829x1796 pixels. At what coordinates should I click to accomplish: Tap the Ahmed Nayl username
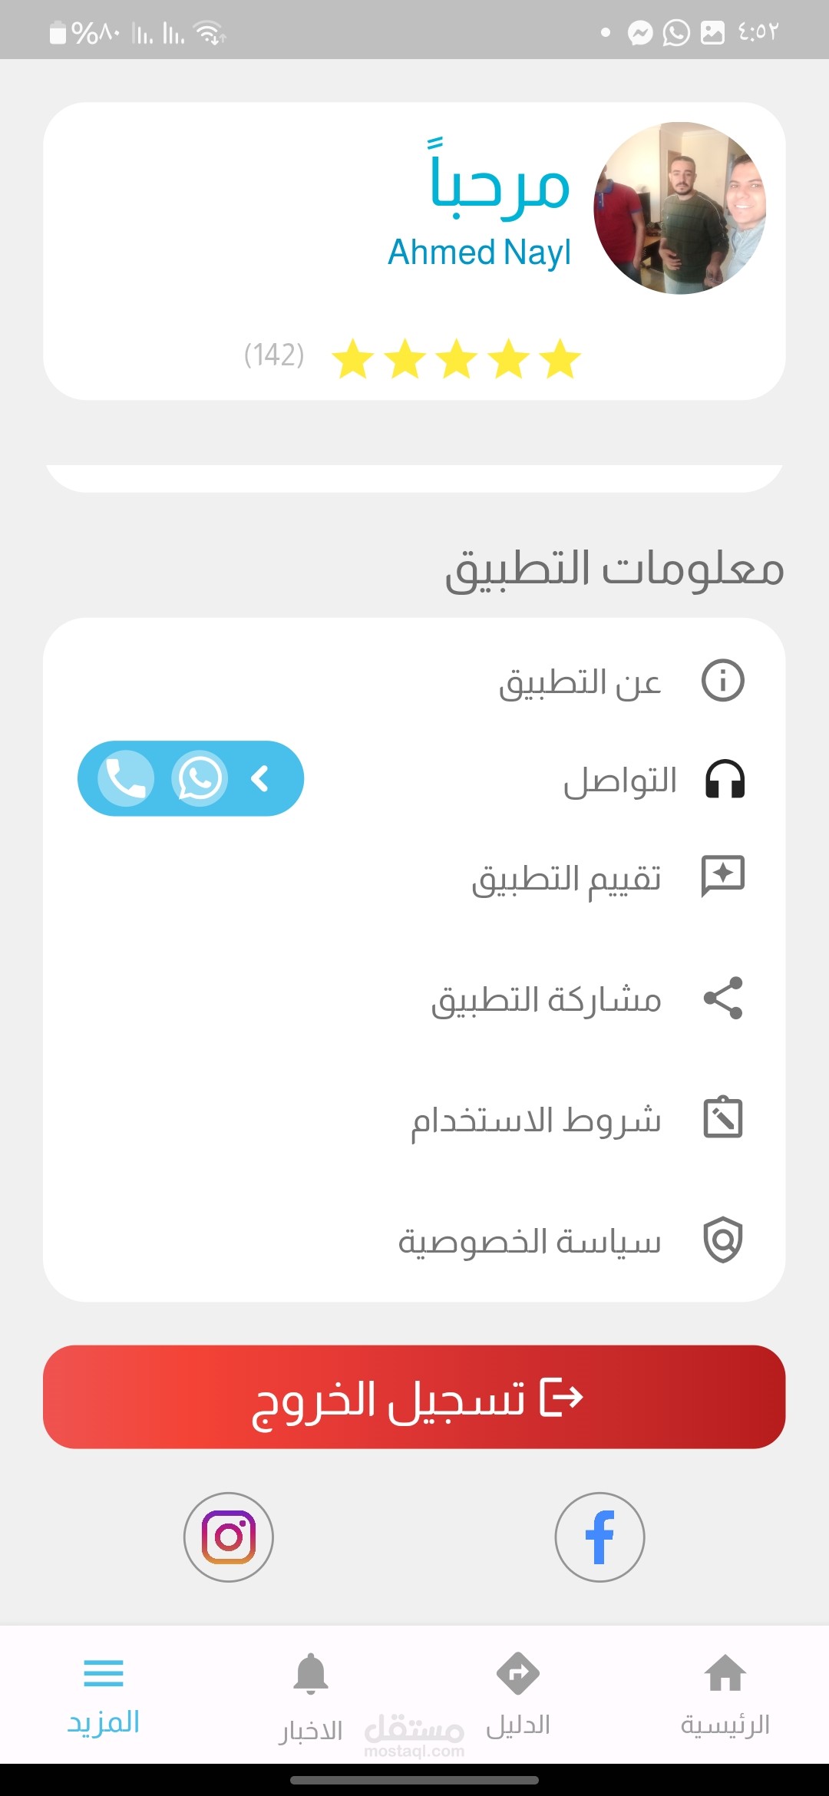tap(480, 252)
